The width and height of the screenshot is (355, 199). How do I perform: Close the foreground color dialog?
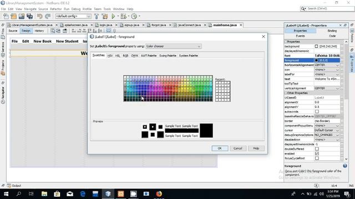coord(263,36)
